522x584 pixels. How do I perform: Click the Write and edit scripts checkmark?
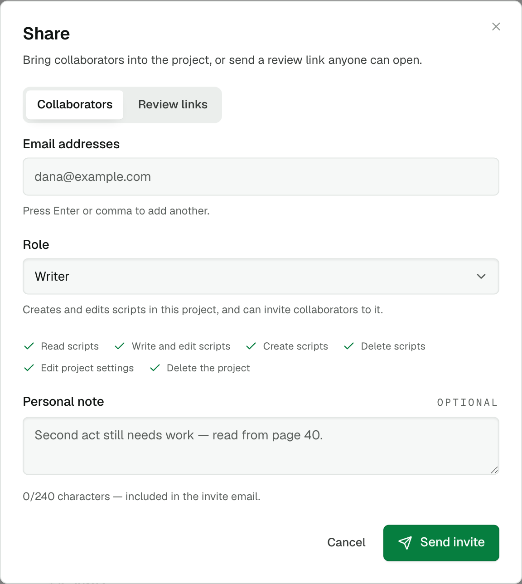click(x=120, y=346)
